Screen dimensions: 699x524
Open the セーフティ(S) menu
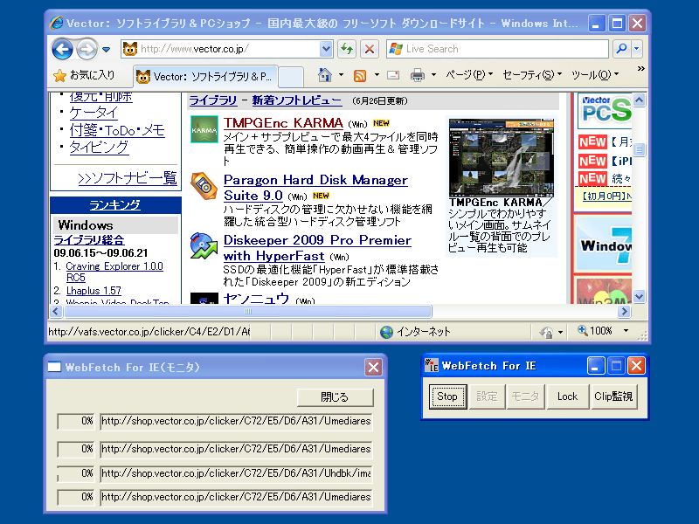click(x=532, y=75)
